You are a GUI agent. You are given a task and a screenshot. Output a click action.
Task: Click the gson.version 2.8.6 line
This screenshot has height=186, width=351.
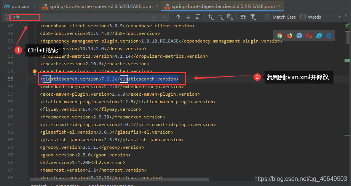pyautogui.click(x=85, y=155)
